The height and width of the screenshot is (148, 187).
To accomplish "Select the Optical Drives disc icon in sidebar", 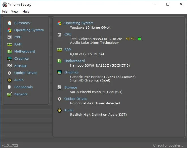I will tap(10, 73).
